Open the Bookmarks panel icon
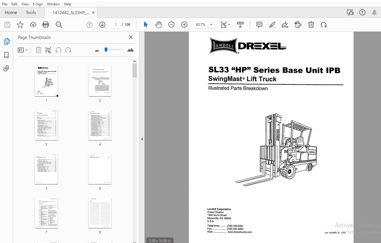Screen dimensions: 381x243 point(7,55)
